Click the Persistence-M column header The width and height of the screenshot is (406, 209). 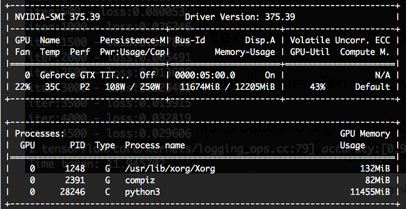click(132, 40)
